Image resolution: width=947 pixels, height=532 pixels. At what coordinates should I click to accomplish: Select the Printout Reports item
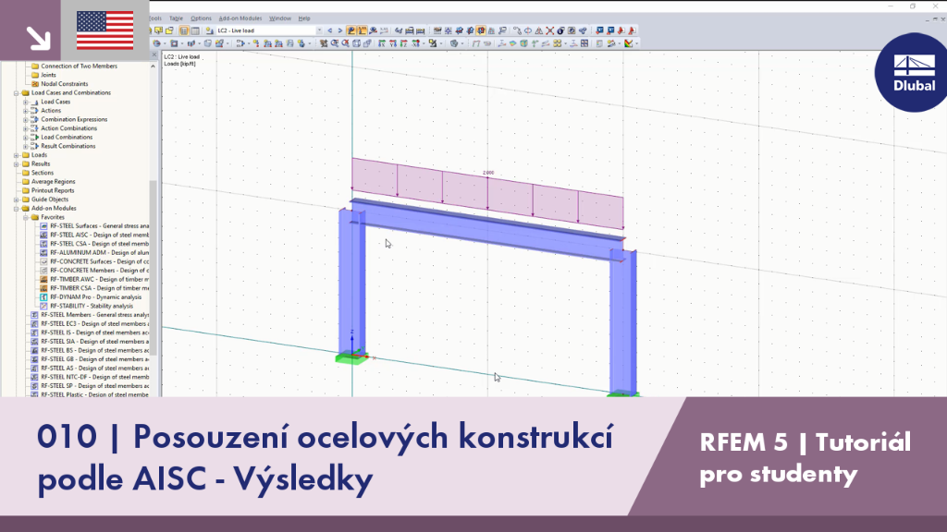53,190
